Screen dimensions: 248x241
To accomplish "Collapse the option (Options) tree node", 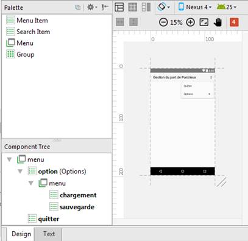I will tap(20, 172).
